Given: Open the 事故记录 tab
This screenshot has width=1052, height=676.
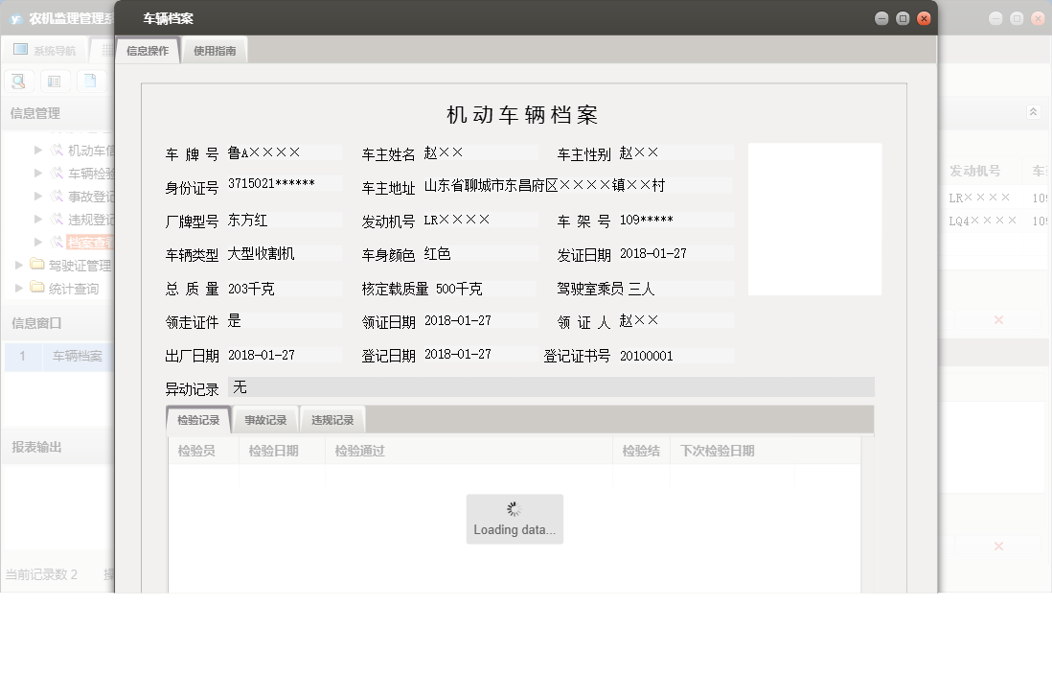Looking at the screenshot, I should [x=265, y=419].
